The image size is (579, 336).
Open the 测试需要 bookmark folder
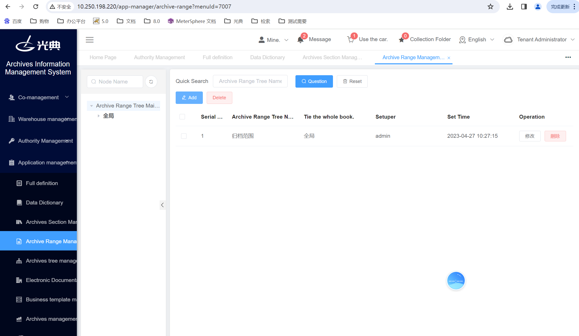(x=293, y=21)
